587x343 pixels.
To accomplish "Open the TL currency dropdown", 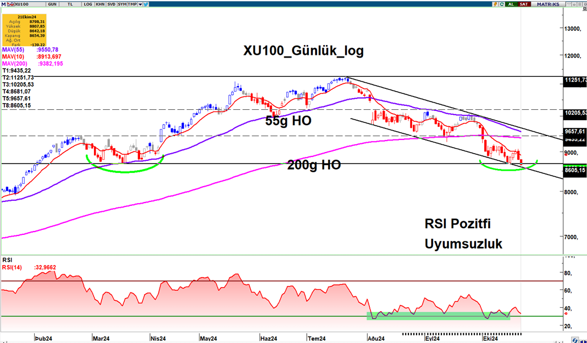I will (x=70, y=3).
